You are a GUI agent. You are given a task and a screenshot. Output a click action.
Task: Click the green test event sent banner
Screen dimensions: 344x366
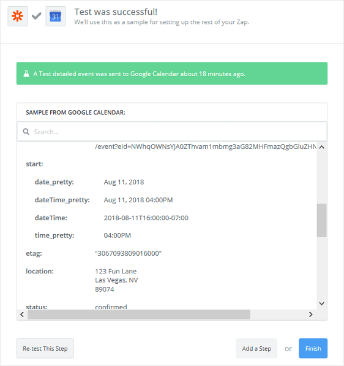click(172, 74)
